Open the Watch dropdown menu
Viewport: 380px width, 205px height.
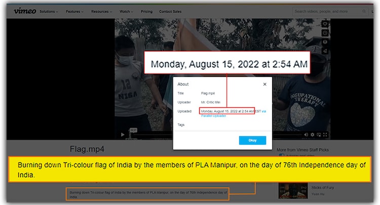tap(127, 11)
